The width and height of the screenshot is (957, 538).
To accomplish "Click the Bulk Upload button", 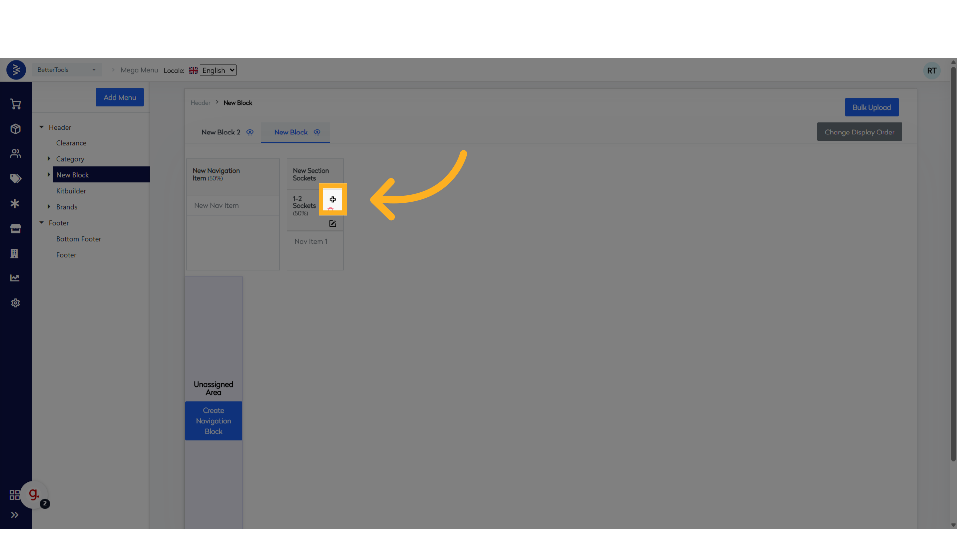I will [x=871, y=107].
